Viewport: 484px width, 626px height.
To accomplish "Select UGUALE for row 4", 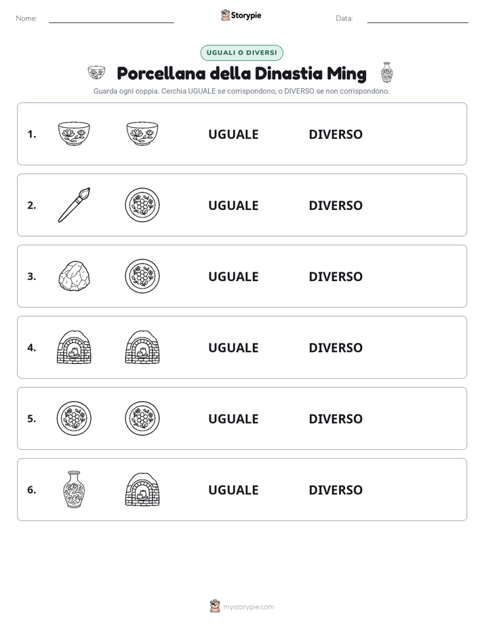I will coord(233,348).
